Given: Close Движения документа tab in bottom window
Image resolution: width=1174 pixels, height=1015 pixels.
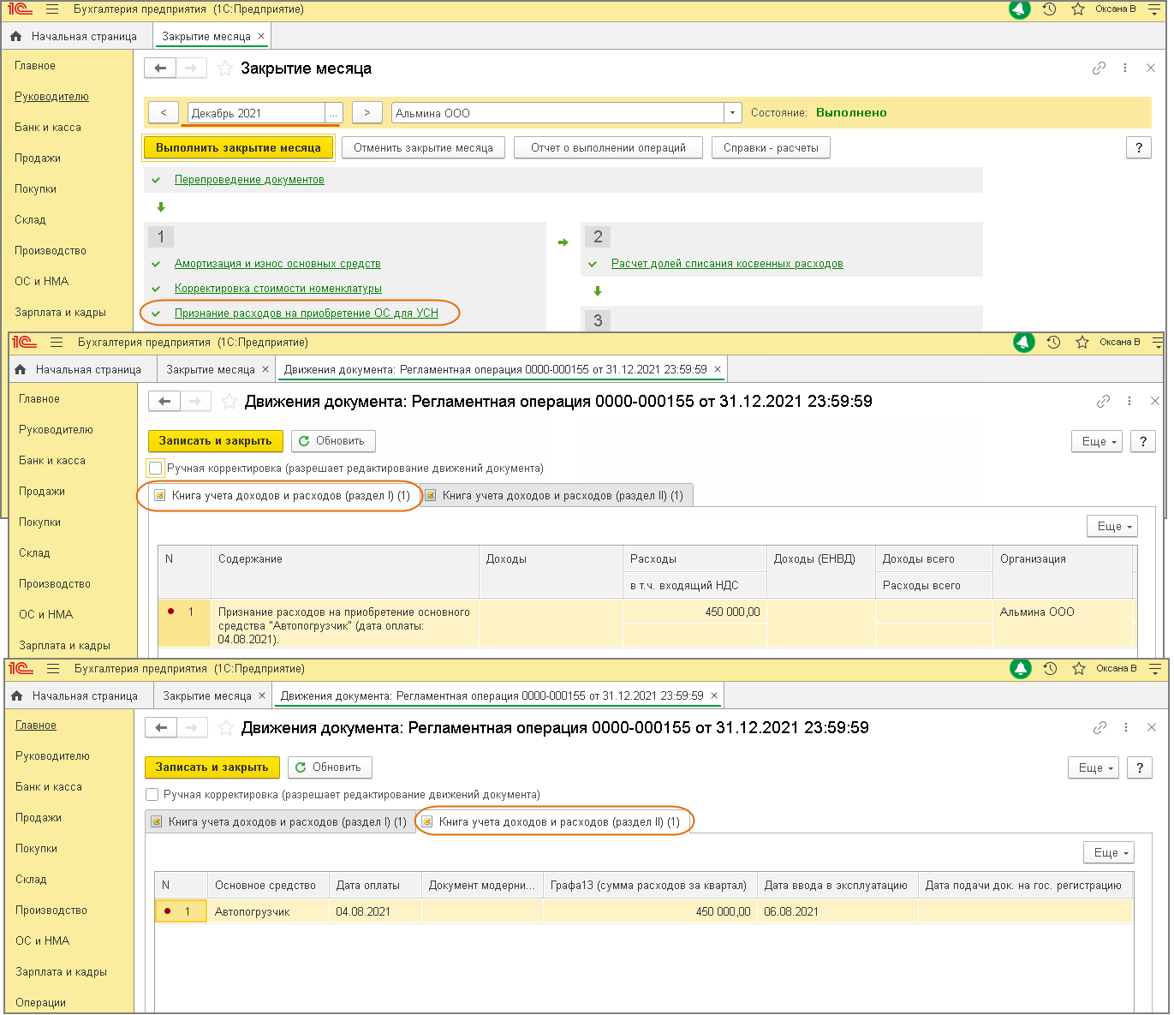Looking at the screenshot, I should 714,696.
